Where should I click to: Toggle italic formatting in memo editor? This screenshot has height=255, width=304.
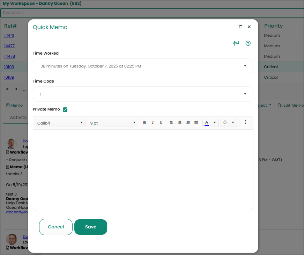point(153,123)
